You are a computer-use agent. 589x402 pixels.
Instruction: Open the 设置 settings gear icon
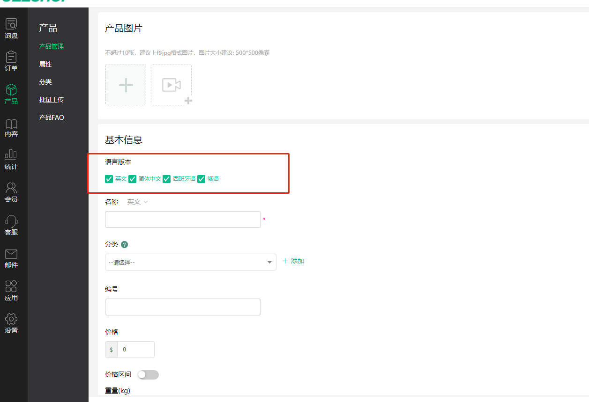pos(11,319)
